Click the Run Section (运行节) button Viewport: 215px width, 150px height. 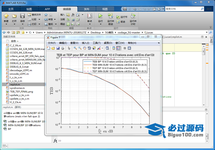(x=122, y=17)
